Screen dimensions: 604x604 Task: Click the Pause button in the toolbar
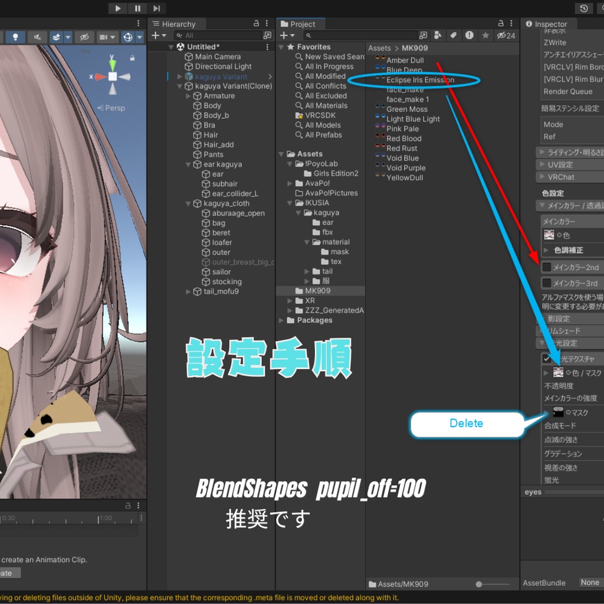(137, 8)
